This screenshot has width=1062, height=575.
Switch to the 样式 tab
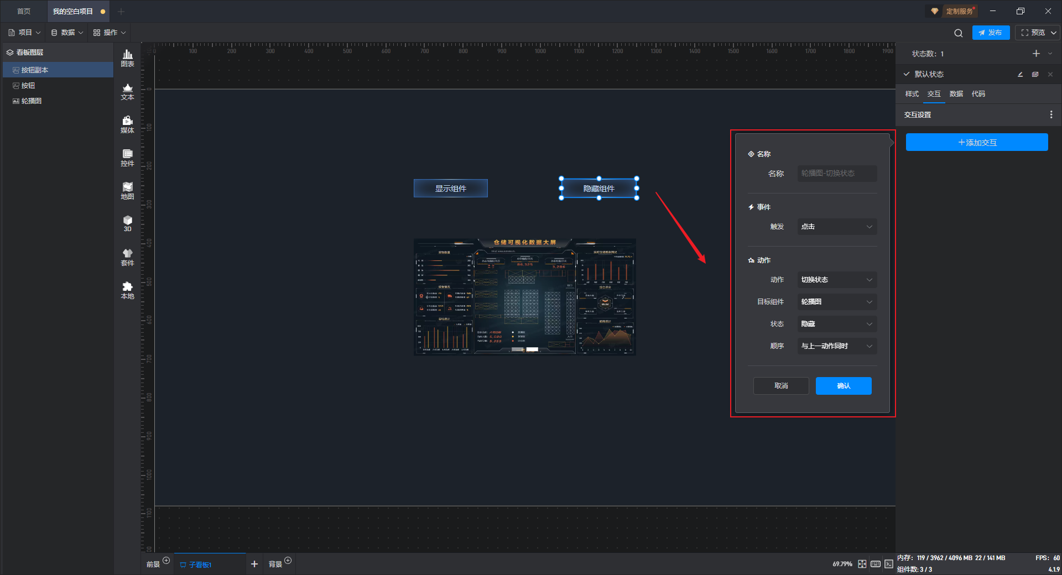pos(912,94)
